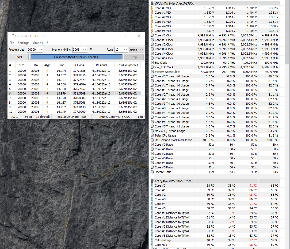Click the thermometer icon for CPU Package
Viewport: 290px width, 249px height.
coord(152,240)
